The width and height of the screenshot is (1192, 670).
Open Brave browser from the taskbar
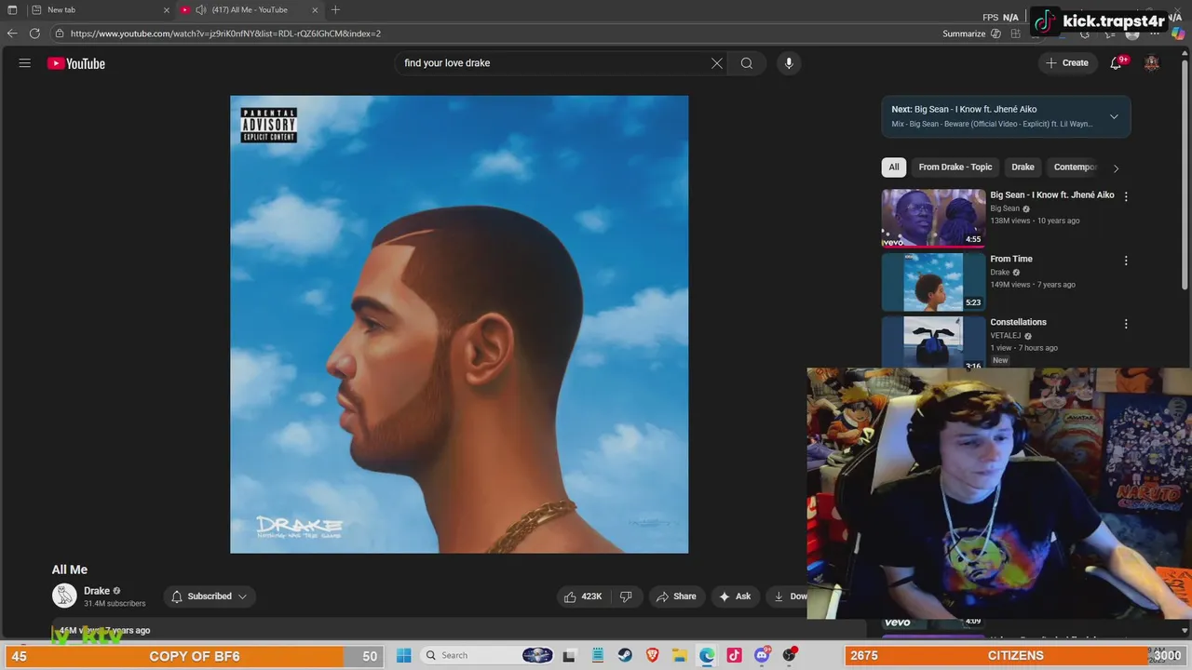652,655
